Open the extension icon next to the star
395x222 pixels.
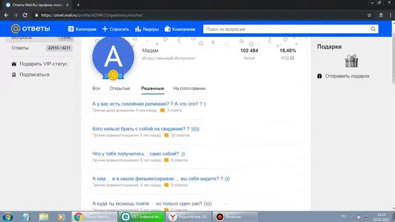(x=381, y=15)
